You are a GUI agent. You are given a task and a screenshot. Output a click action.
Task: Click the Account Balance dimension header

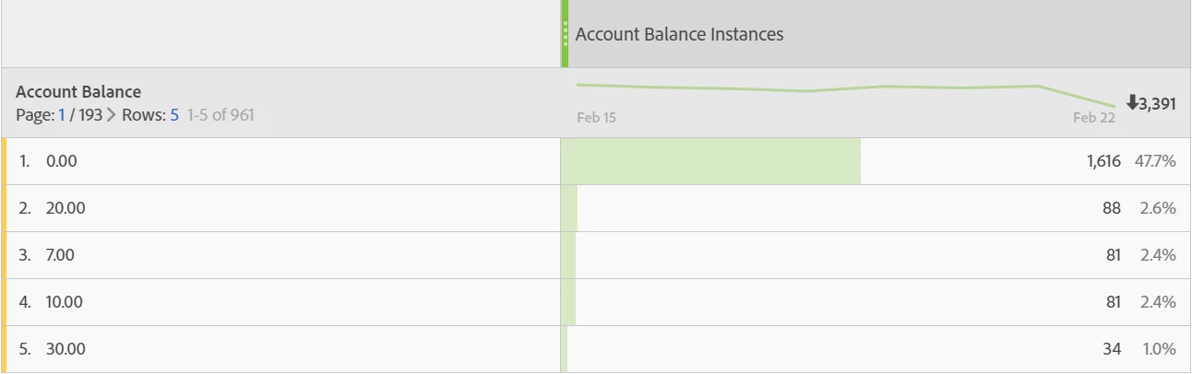click(78, 92)
